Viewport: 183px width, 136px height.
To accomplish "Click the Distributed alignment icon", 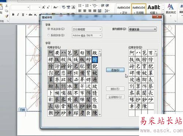I will tap(100, 11).
